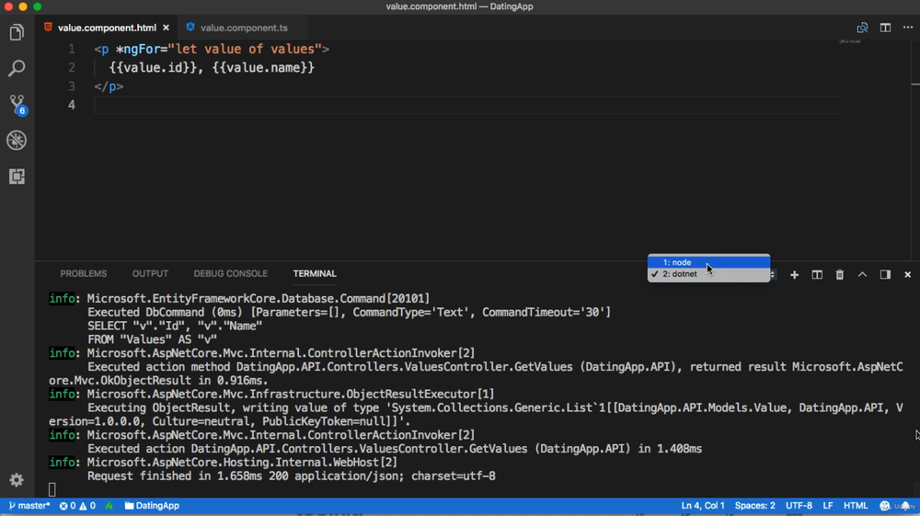
Task: Choose the '1: node' terminal option
Action: point(708,262)
